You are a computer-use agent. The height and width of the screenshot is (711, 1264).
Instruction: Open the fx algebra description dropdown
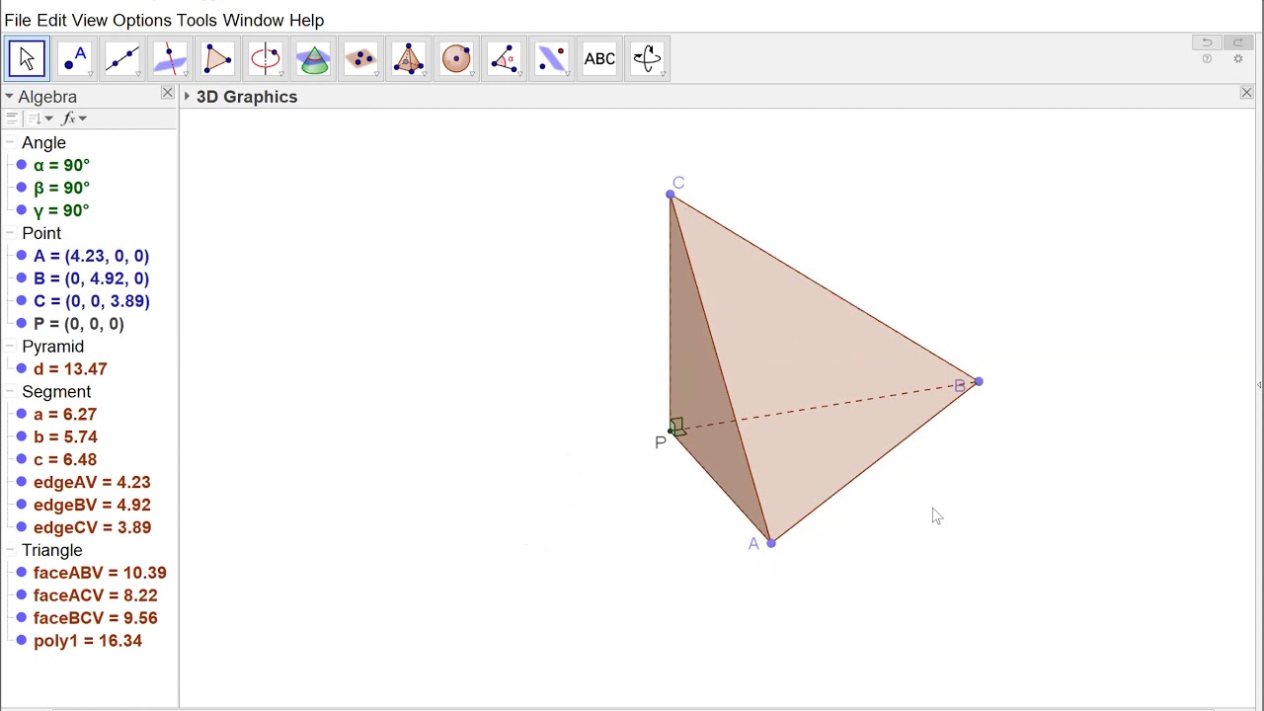pos(73,118)
